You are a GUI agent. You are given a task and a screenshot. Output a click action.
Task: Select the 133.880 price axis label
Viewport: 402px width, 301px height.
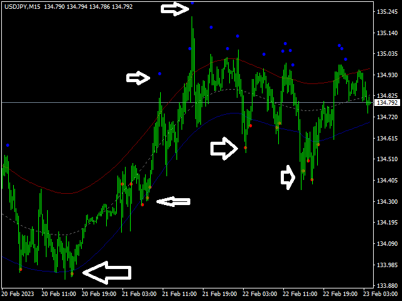coord(387,286)
